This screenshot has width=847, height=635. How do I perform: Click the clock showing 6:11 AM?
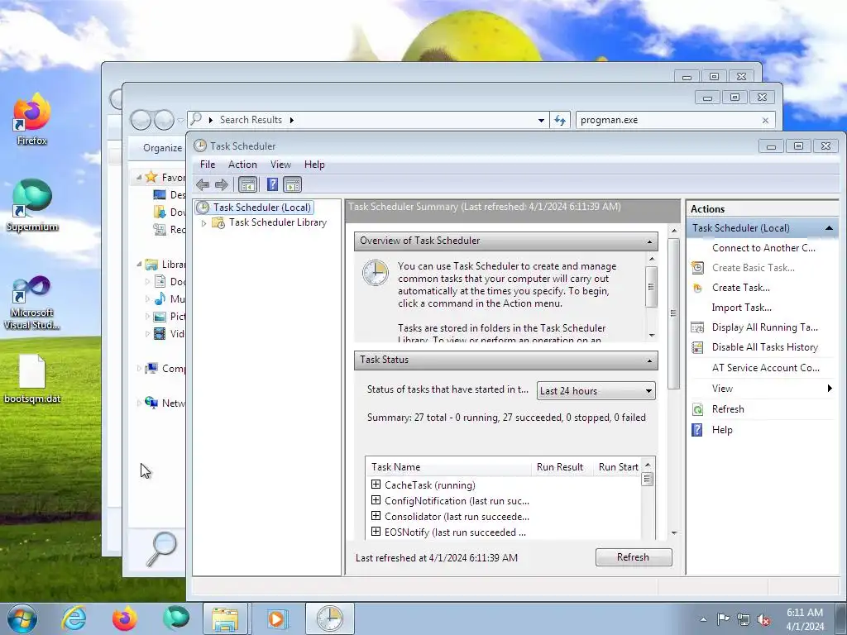tap(804, 613)
